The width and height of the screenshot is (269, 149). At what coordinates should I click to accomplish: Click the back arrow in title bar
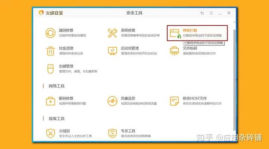pos(202,13)
